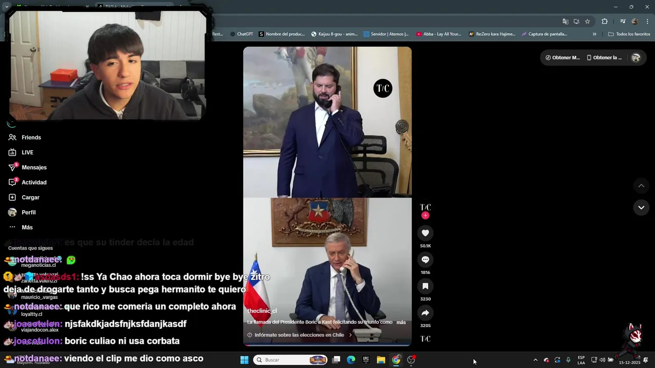Like the video with the heart icon
The height and width of the screenshot is (368, 655).
coord(425,233)
